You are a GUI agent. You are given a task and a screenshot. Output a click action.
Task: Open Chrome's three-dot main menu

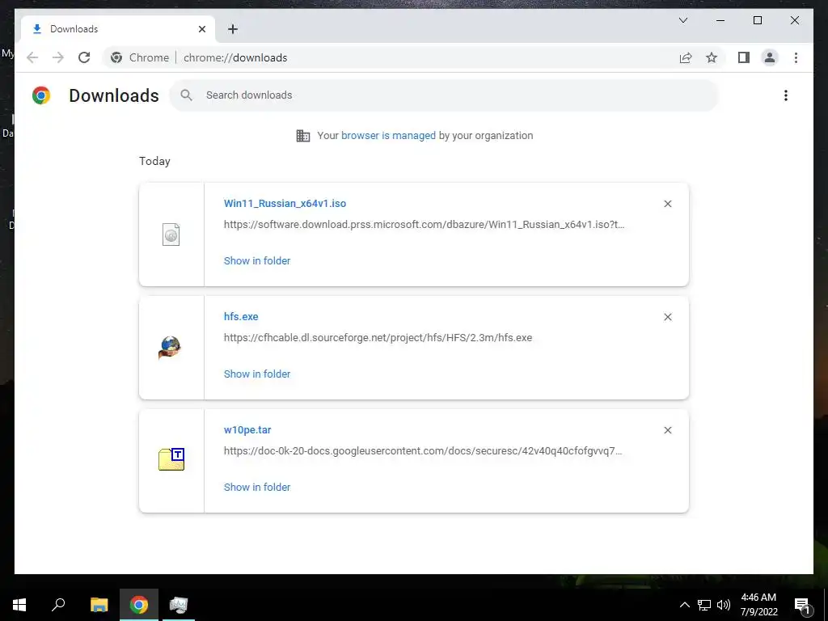[x=796, y=57]
